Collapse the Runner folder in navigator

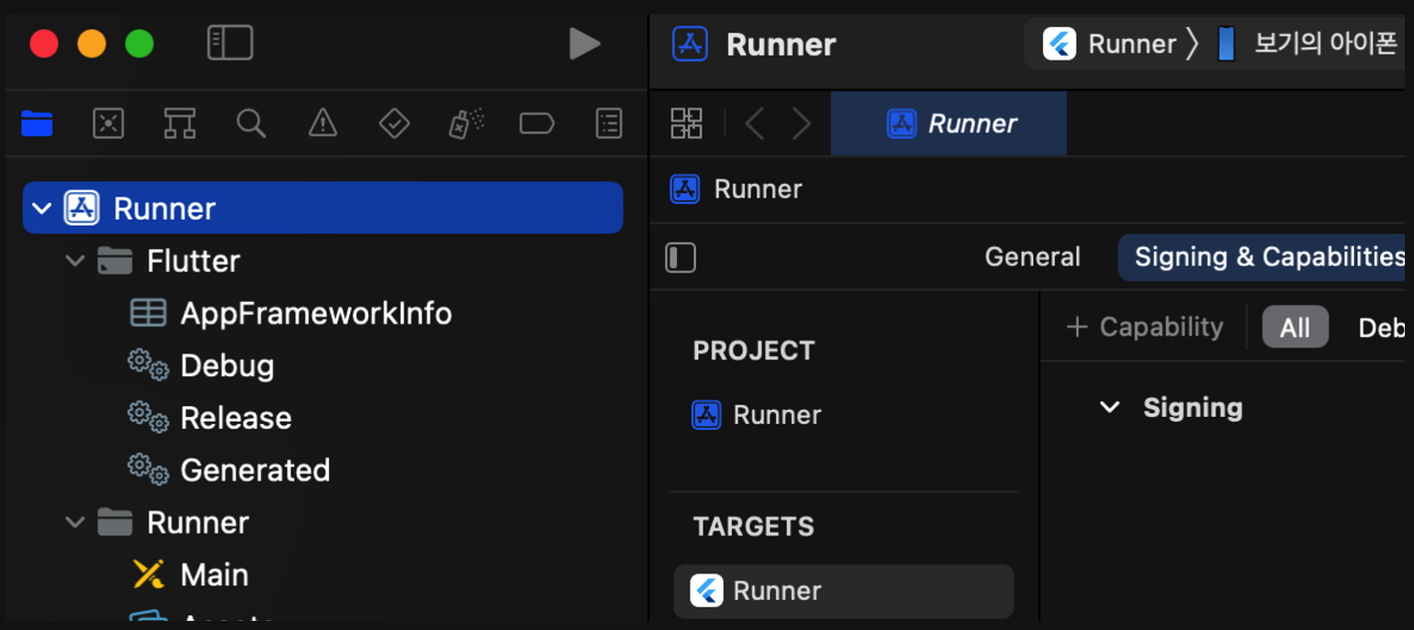click(75, 523)
